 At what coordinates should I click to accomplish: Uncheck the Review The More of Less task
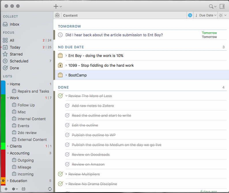point(60,96)
